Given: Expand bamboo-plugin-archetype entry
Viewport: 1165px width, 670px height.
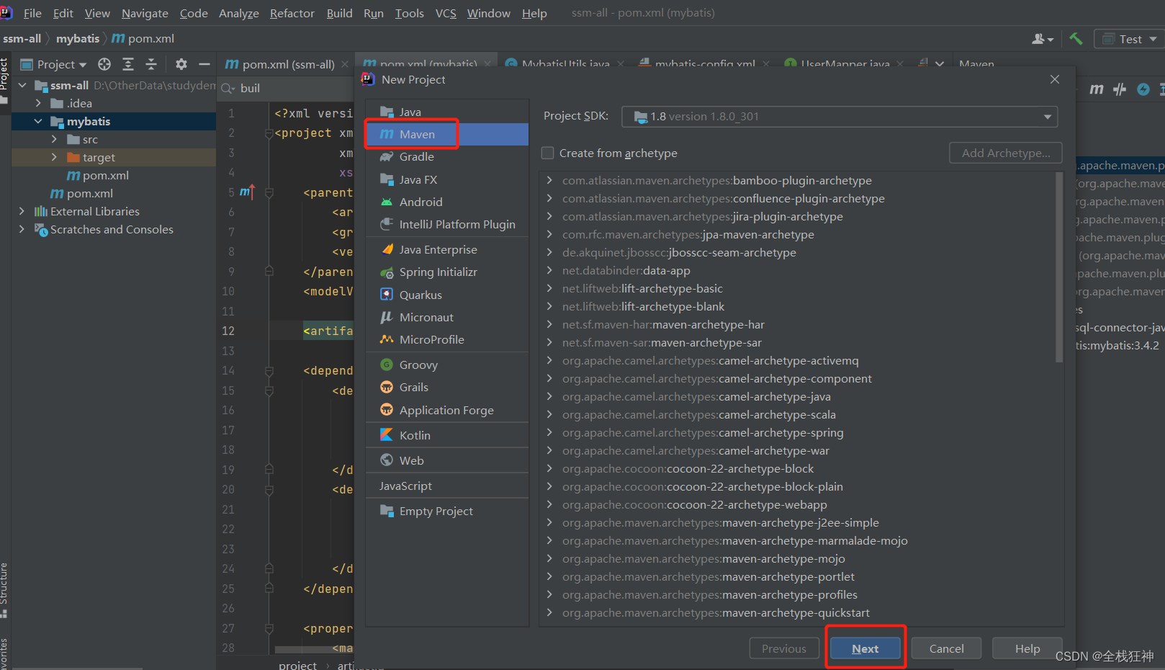Looking at the screenshot, I should (549, 180).
